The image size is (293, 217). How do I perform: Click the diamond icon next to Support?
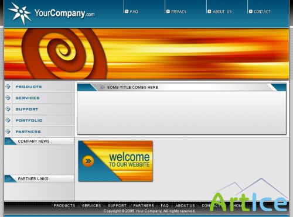8,109
